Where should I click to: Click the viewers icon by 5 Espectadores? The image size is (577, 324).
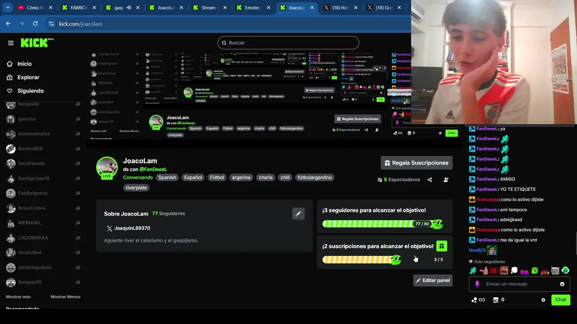[x=380, y=180]
